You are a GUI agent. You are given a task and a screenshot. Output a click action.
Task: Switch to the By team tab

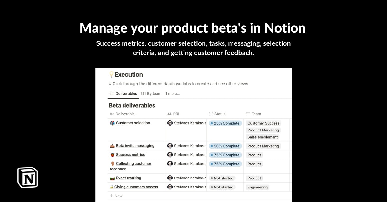(x=151, y=94)
